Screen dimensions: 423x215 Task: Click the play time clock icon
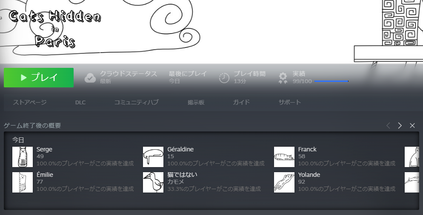224,78
